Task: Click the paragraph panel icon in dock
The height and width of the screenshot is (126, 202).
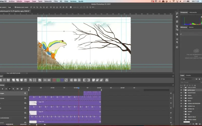Action: tap(177, 42)
